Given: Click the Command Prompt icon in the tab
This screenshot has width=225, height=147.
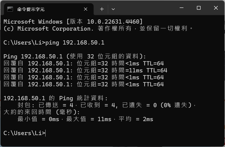Looking at the screenshot, I should 10,9.
